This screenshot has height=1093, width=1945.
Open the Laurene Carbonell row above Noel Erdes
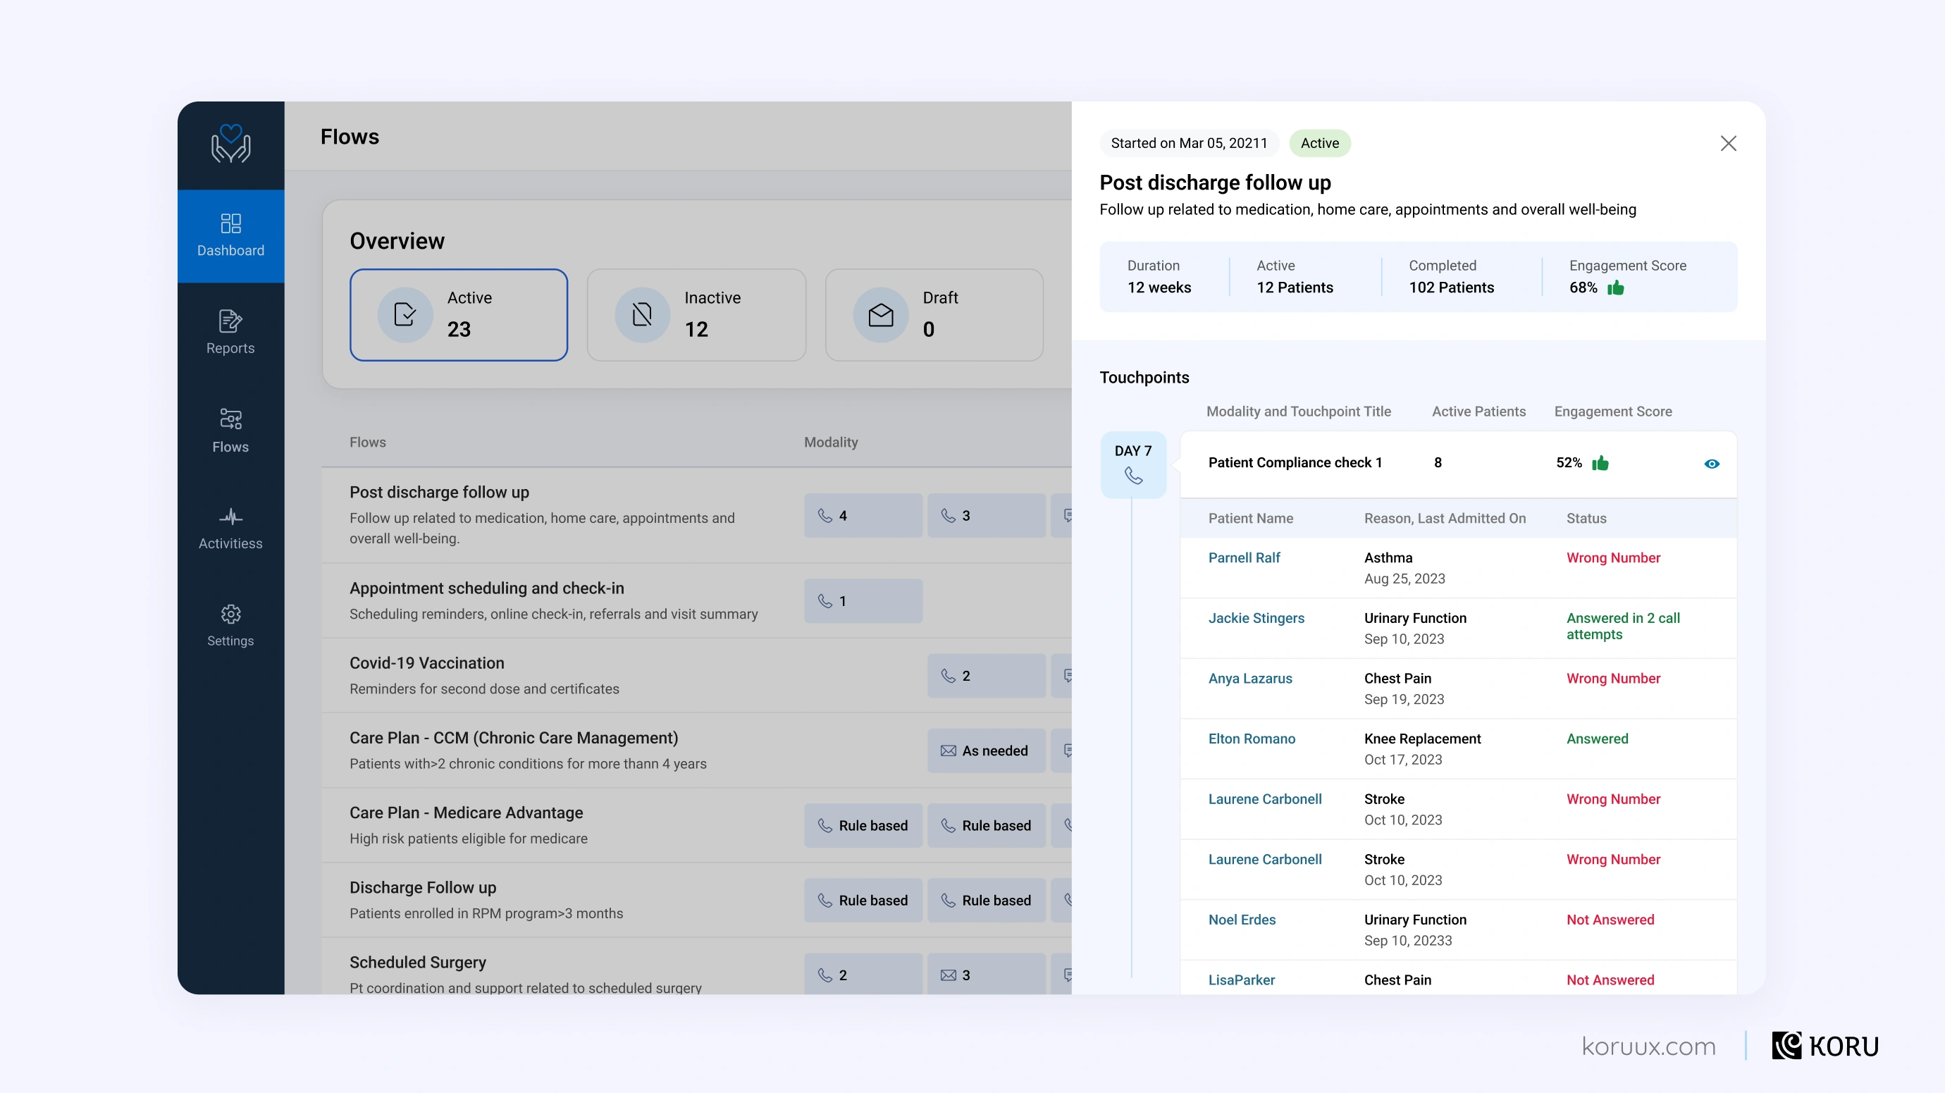[x=1459, y=870]
